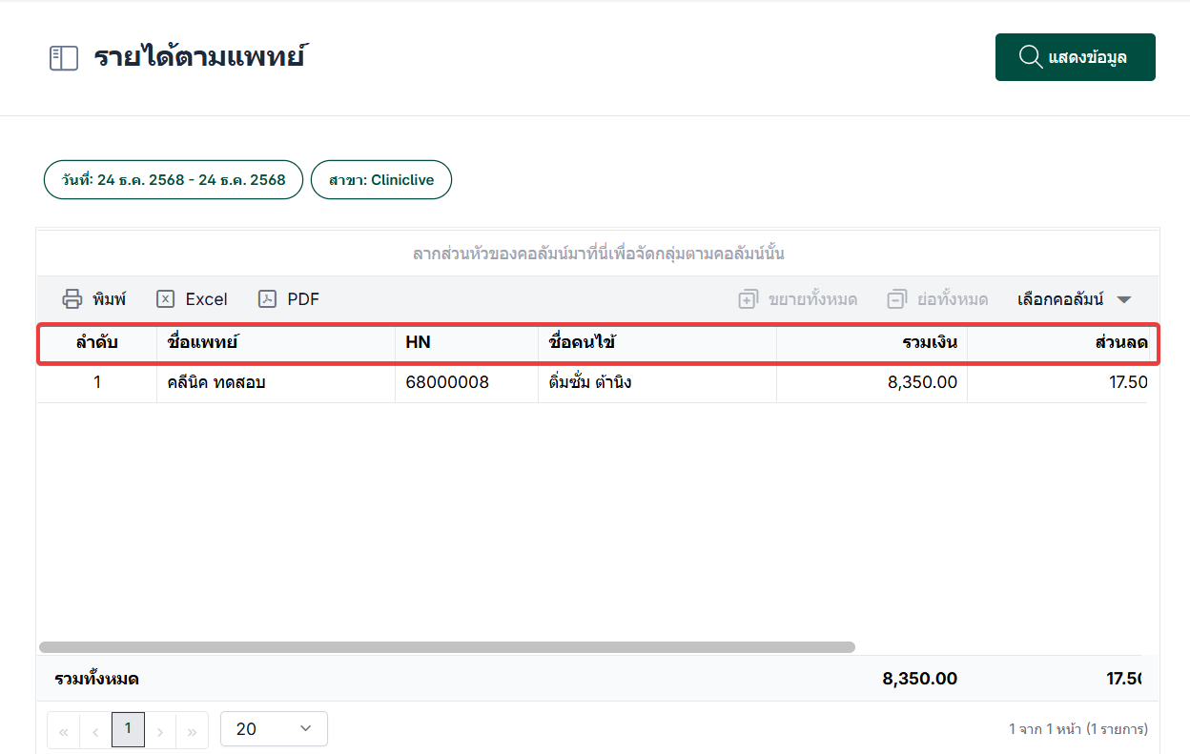This screenshot has width=1190, height=754.
Task: Click the magnifier icon in the green button
Action: pyautogui.click(x=1030, y=57)
